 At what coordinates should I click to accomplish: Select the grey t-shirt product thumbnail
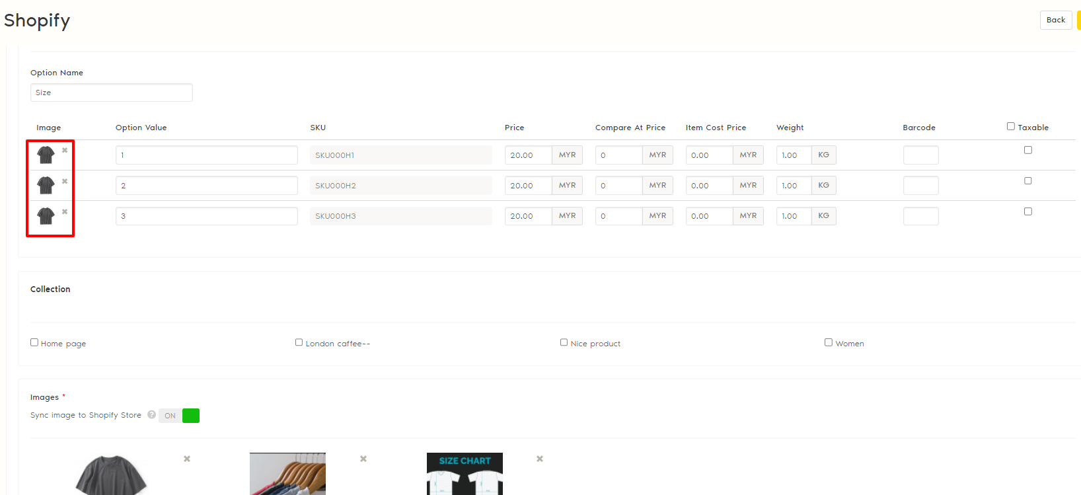111,474
